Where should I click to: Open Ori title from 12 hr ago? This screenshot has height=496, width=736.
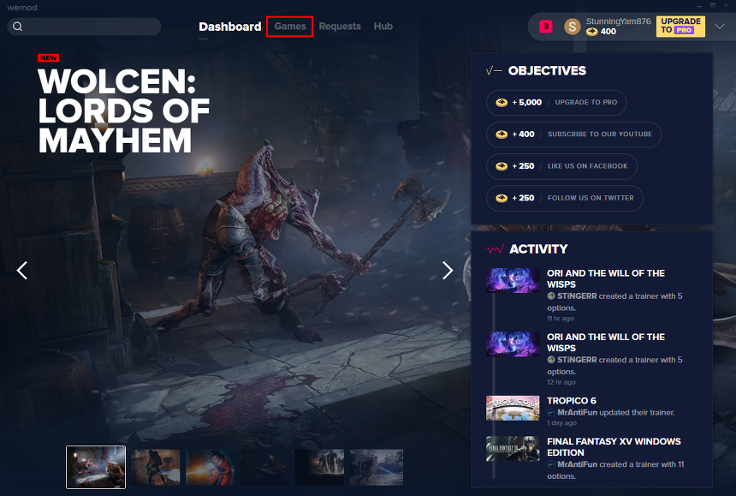pos(606,343)
